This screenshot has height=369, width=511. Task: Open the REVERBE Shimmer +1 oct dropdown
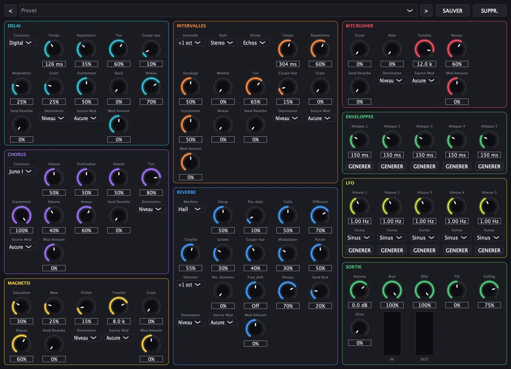click(190, 285)
